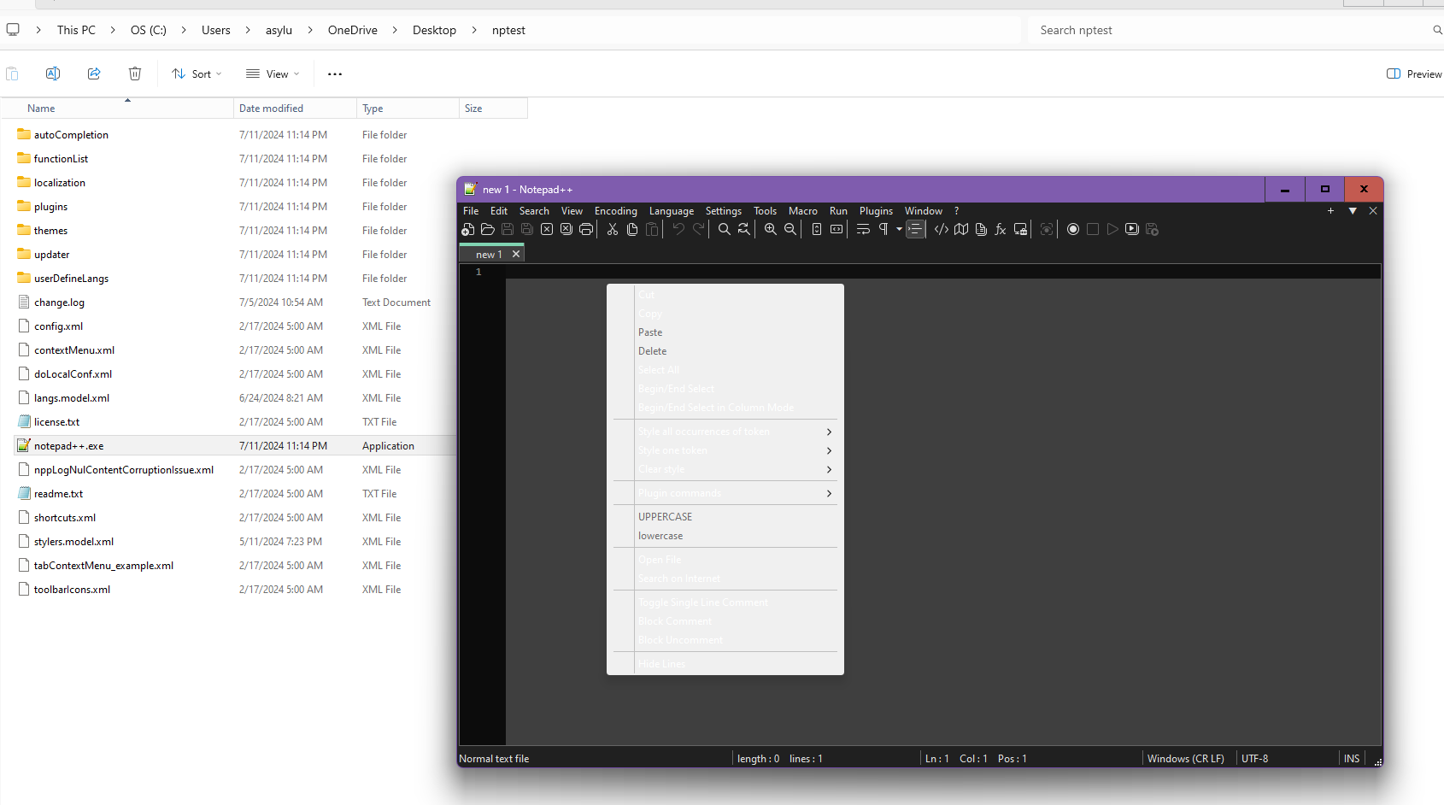Open Find with the magnifier toolbar icon
Viewport: 1444px width, 805px height.
tap(725, 229)
